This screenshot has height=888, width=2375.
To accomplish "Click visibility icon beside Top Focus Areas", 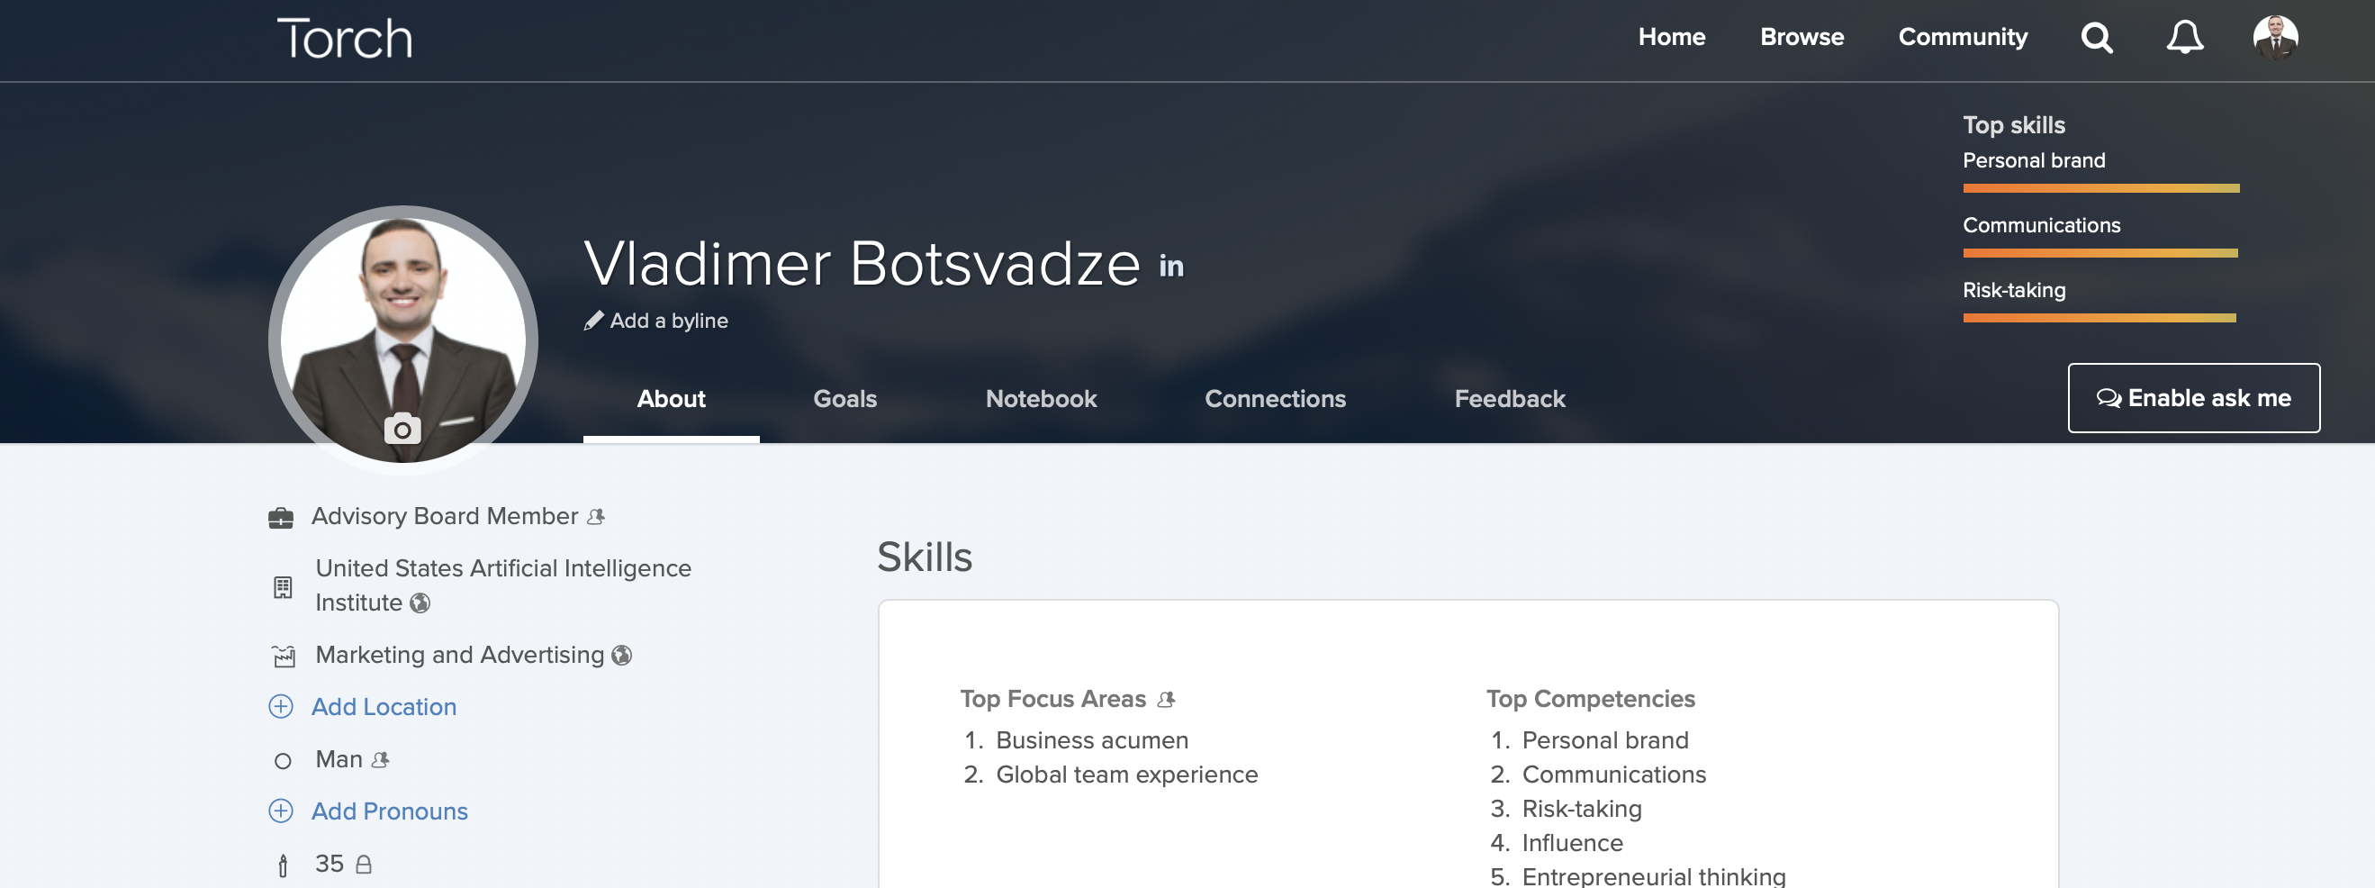I will click(x=1165, y=699).
